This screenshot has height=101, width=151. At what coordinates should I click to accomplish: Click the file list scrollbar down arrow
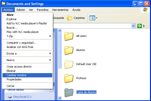(60, 98)
